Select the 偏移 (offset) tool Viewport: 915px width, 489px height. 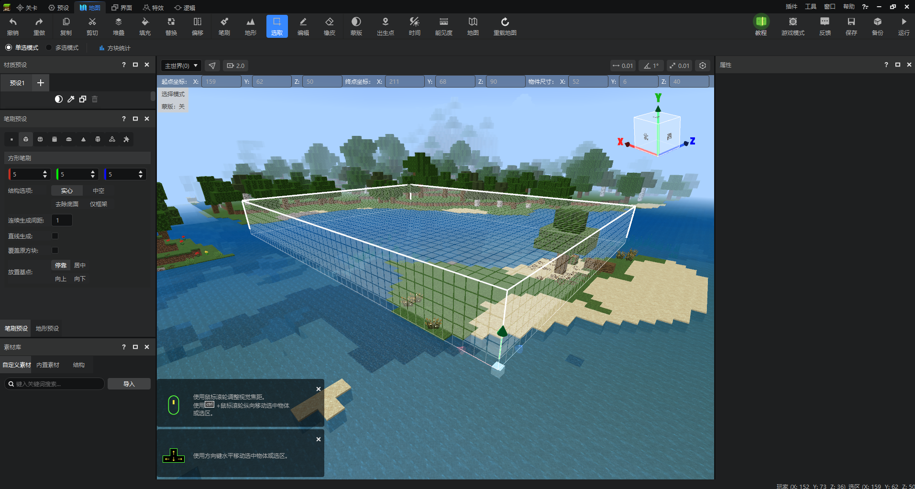[x=198, y=26]
